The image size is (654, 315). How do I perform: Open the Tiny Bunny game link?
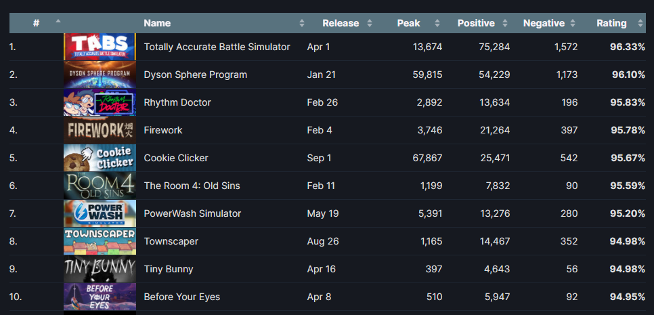coord(169,269)
